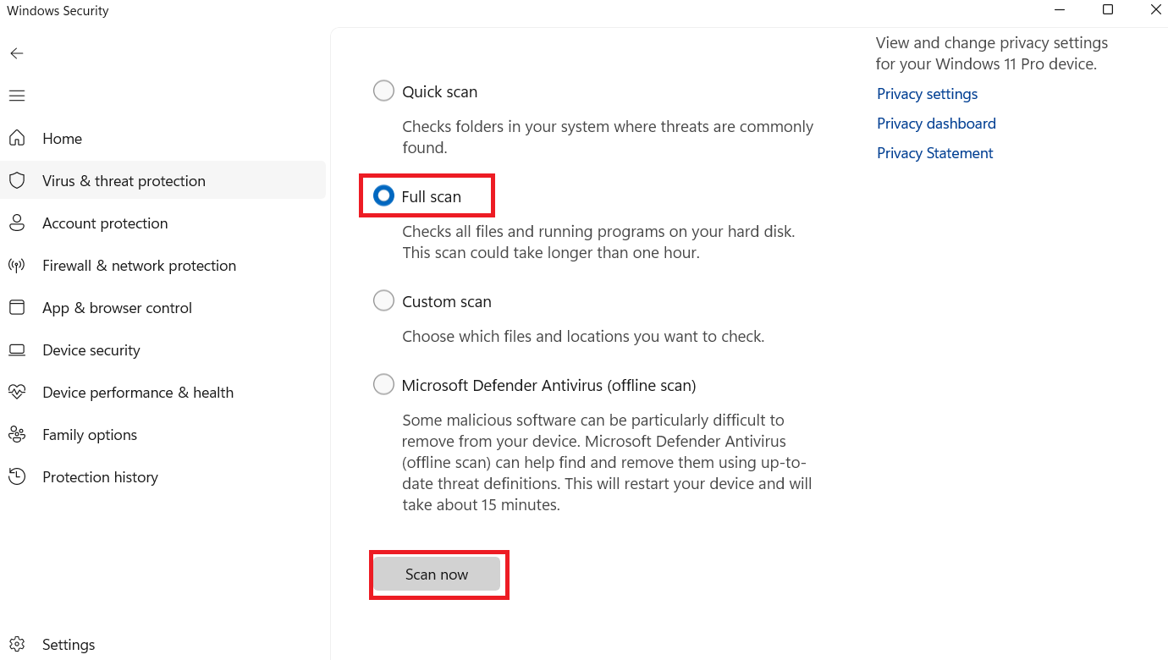The width and height of the screenshot is (1168, 660).
Task: Open Device security page
Action: click(x=163, y=349)
